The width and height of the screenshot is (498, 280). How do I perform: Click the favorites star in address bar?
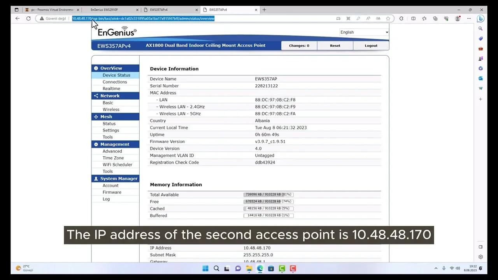click(388, 18)
